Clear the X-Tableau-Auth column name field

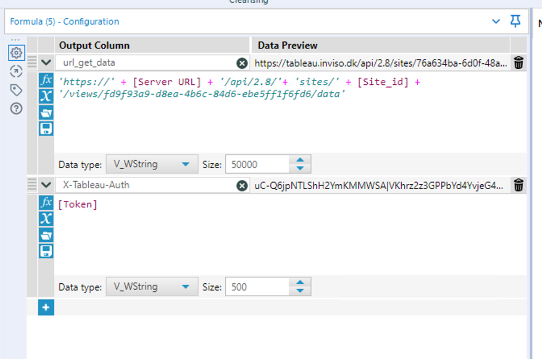pyautogui.click(x=242, y=185)
